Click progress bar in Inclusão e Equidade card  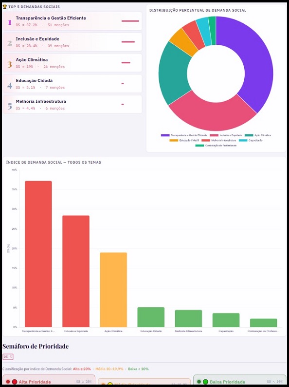128,42
